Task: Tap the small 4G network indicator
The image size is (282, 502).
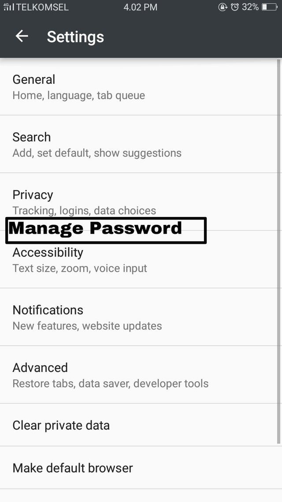Action: click(x=5, y=5)
